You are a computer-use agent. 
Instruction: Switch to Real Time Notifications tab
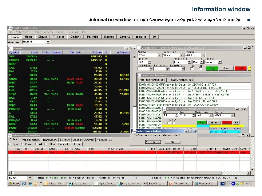click(x=152, y=80)
